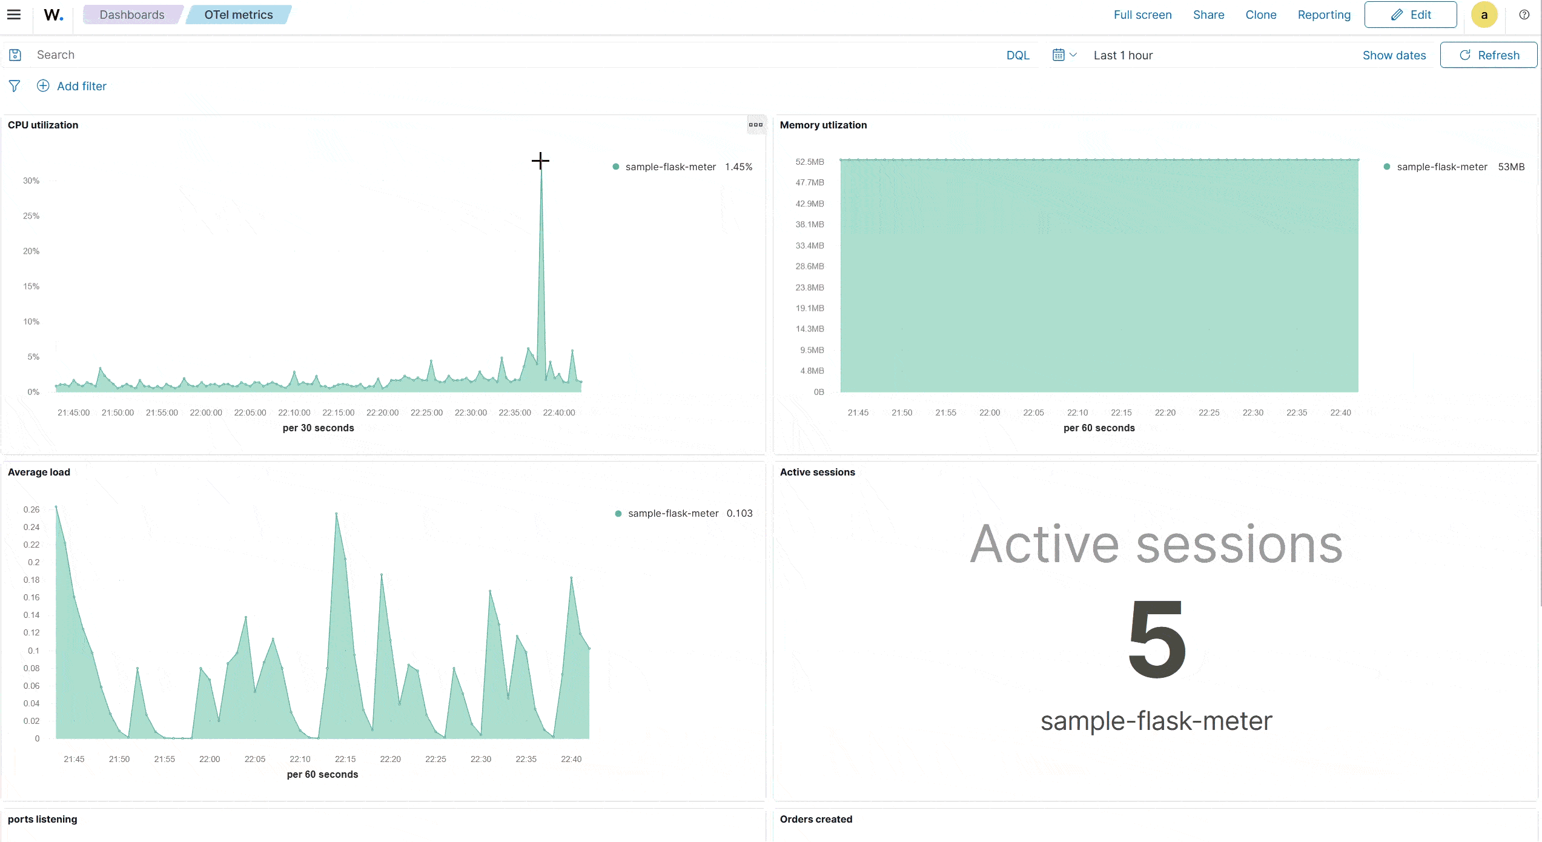Open the help icon in the top corner
Screen dimensions: 1542x842
[1524, 15]
